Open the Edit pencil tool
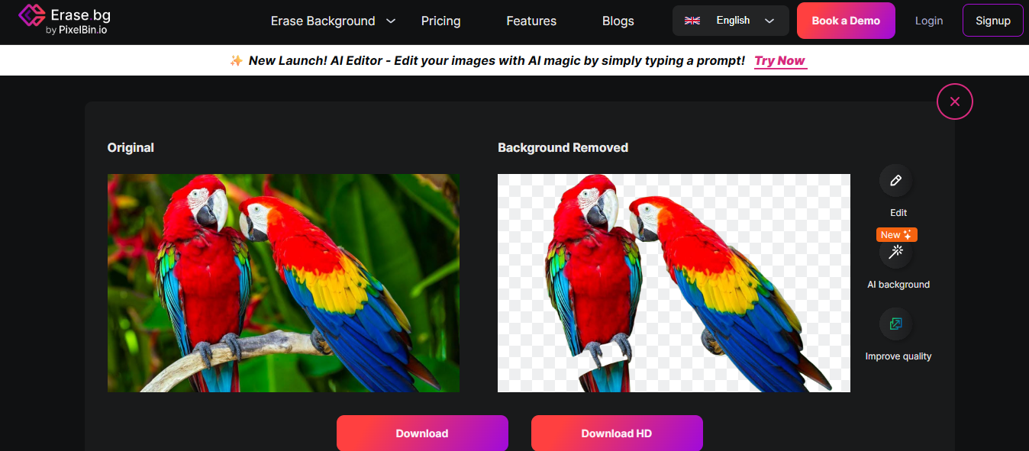The width and height of the screenshot is (1029, 451). 896,181
